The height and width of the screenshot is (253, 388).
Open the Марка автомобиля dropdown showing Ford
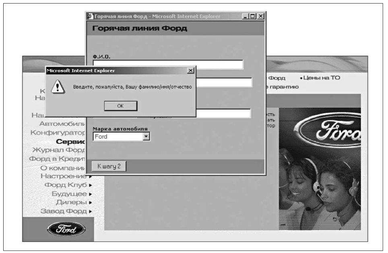[x=146, y=137]
